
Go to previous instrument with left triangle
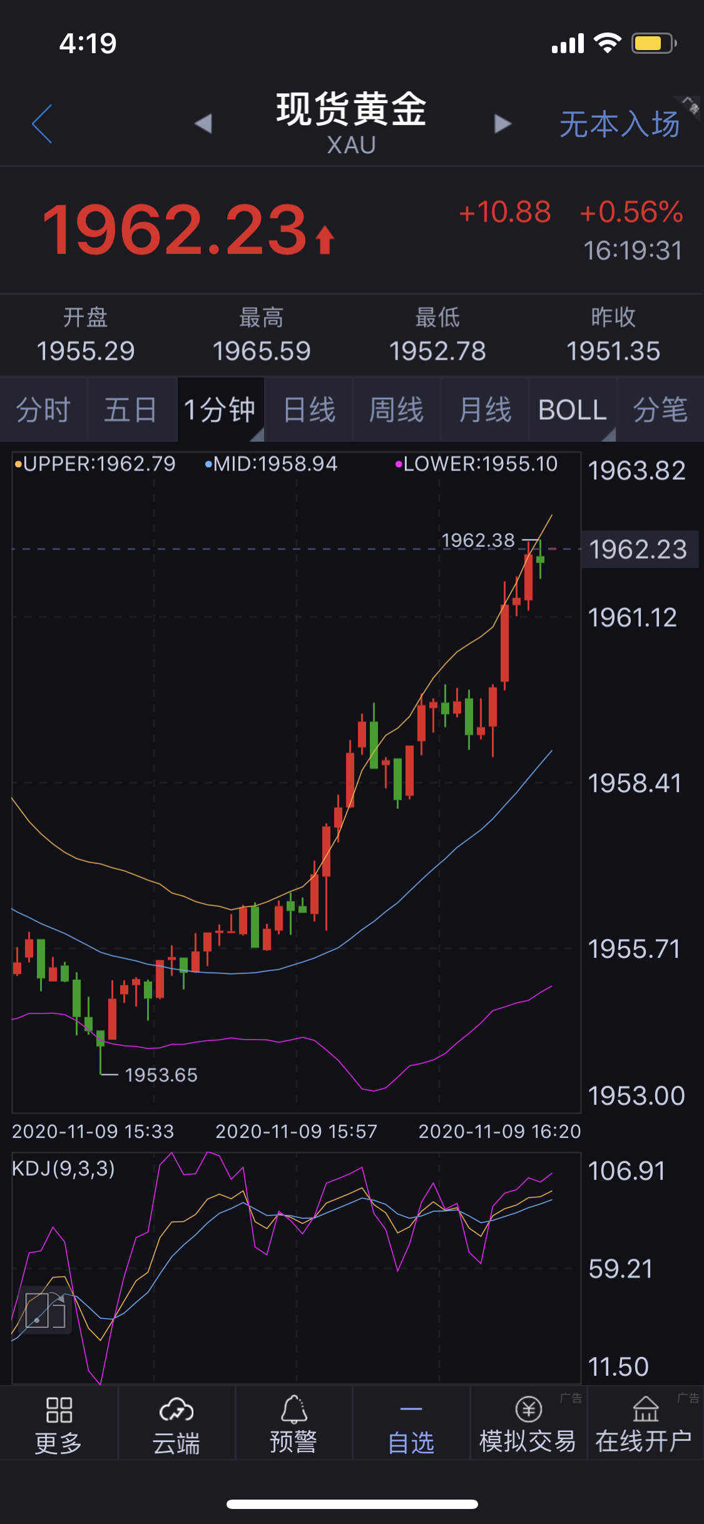(203, 123)
